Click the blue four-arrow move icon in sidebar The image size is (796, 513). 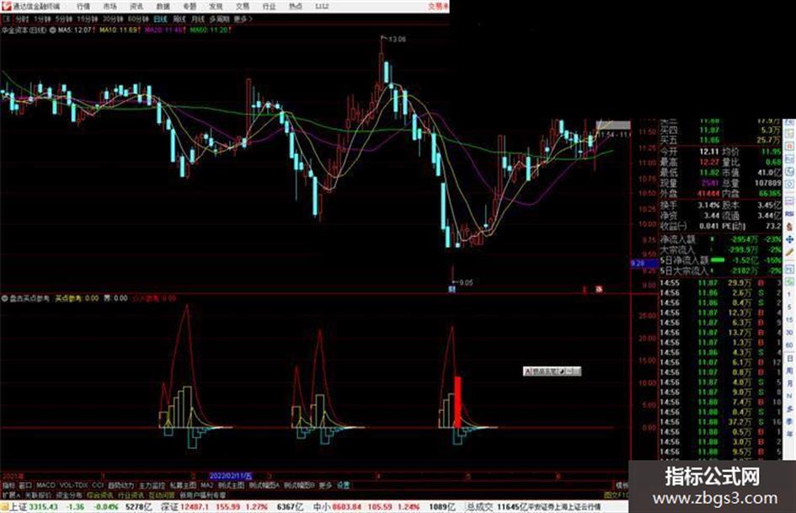789,238
